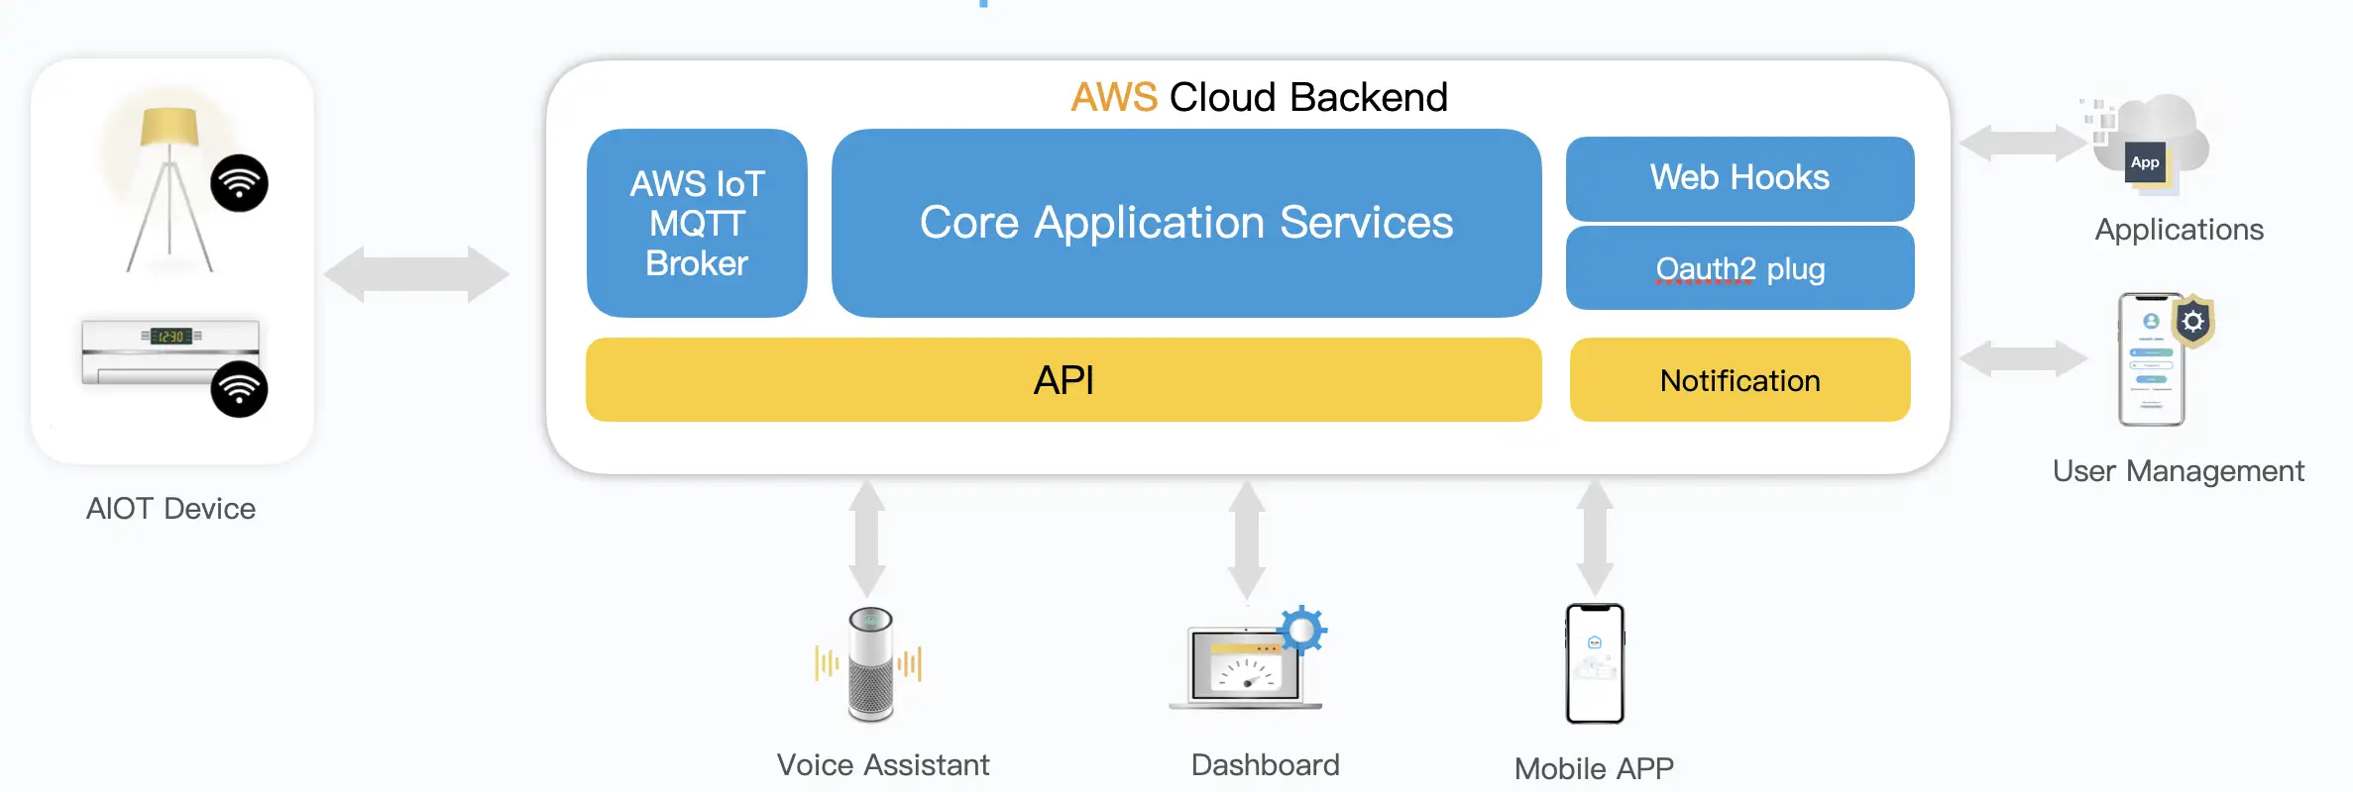2353x792 pixels.
Task: Click the User Management phone icon
Action: [2153, 359]
